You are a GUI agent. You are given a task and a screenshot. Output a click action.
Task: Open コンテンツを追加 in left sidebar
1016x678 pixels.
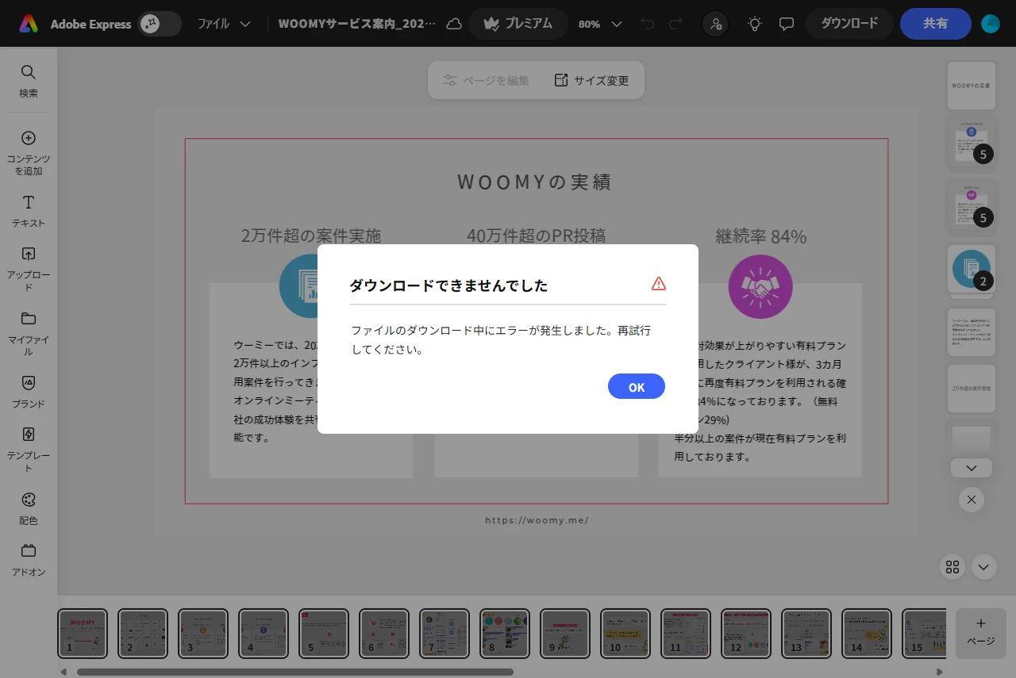pyautogui.click(x=29, y=153)
